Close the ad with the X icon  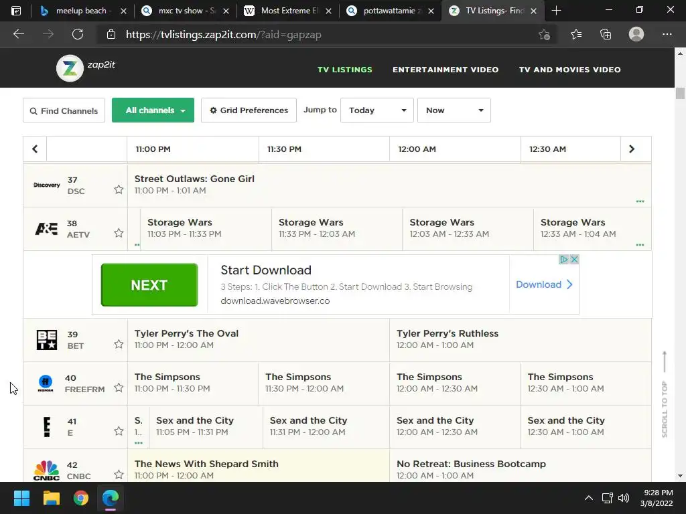pos(574,259)
